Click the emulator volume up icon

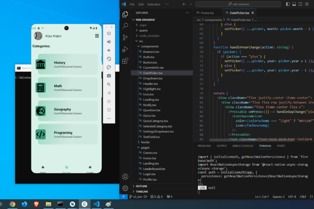[x=109, y=42]
